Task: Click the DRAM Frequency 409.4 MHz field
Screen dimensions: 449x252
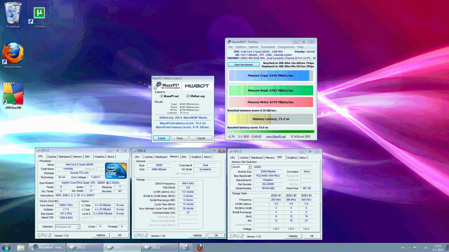Action: pos(188,184)
